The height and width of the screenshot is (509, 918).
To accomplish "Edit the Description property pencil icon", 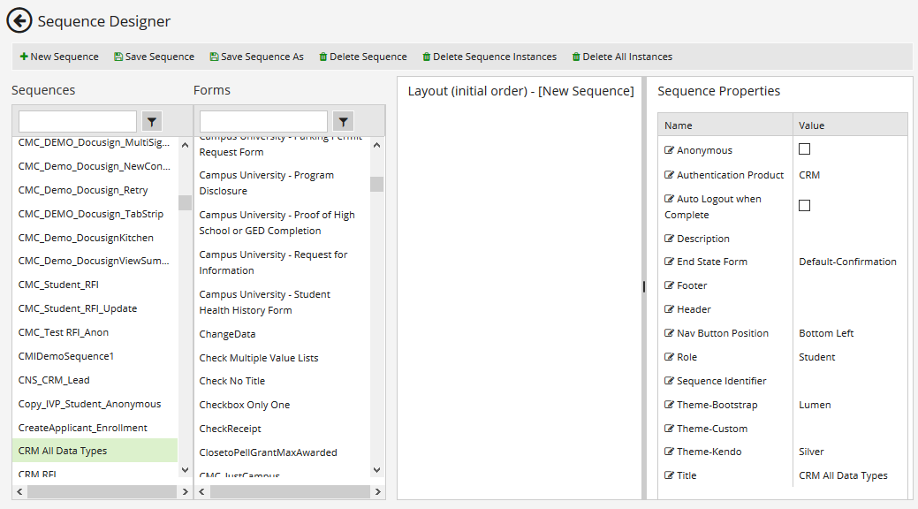I will [x=669, y=238].
